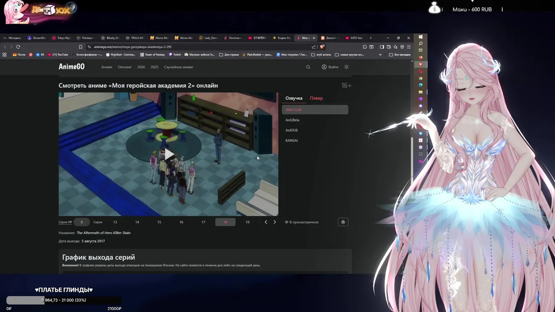
Task: Mark episode as watched via 'В просмотренное'
Action: [302, 222]
